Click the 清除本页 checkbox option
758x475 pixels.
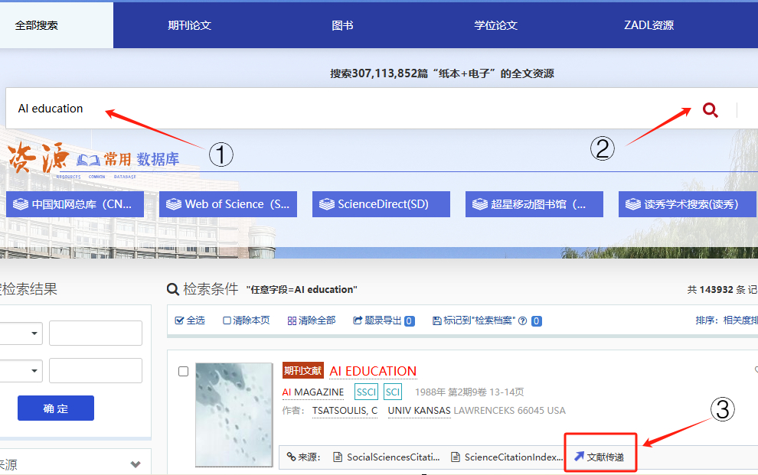[227, 321]
